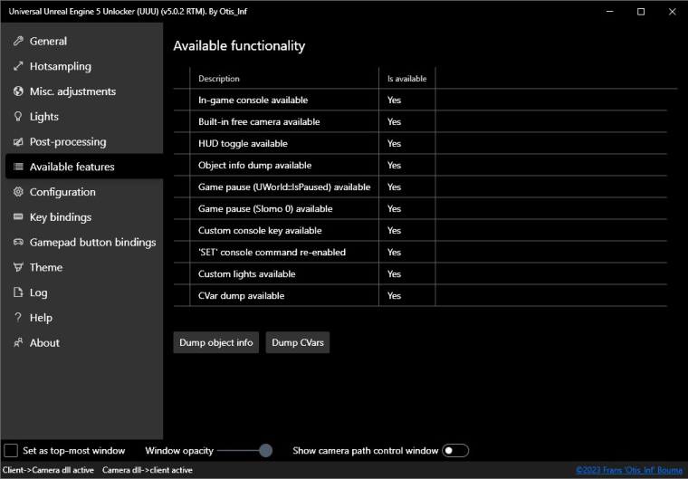Click Yes value for CVar dump available
This screenshot has height=479, width=688.
[394, 295]
